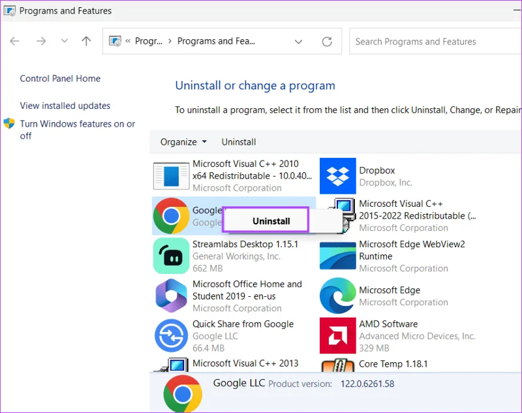Select the Dropbox icon

(x=337, y=176)
